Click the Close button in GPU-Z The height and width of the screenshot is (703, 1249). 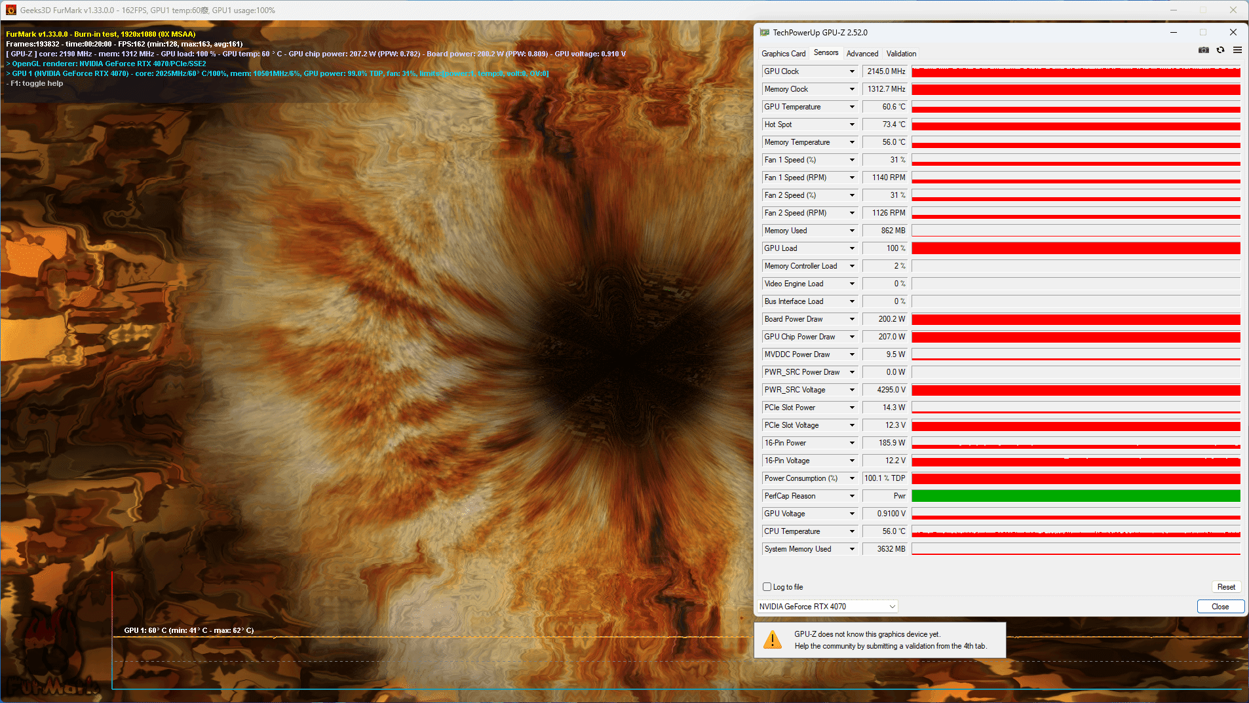1220,607
